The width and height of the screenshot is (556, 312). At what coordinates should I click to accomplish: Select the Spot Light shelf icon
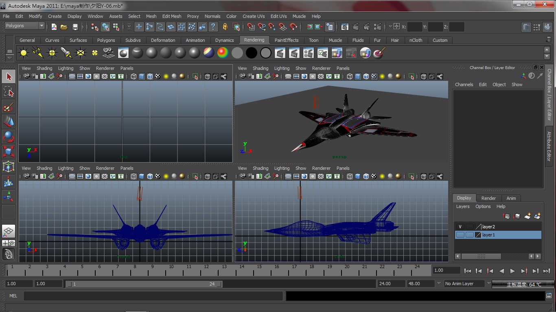[66, 53]
